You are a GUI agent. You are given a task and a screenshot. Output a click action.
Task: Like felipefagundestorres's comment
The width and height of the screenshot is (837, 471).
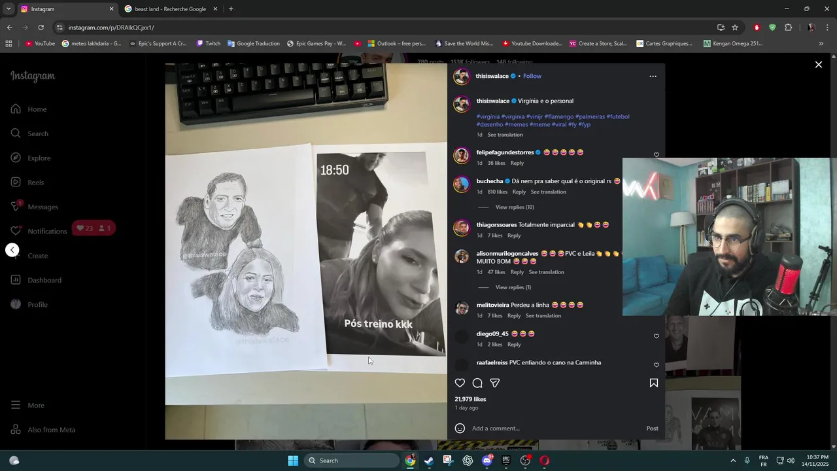[x=657, y=155]
